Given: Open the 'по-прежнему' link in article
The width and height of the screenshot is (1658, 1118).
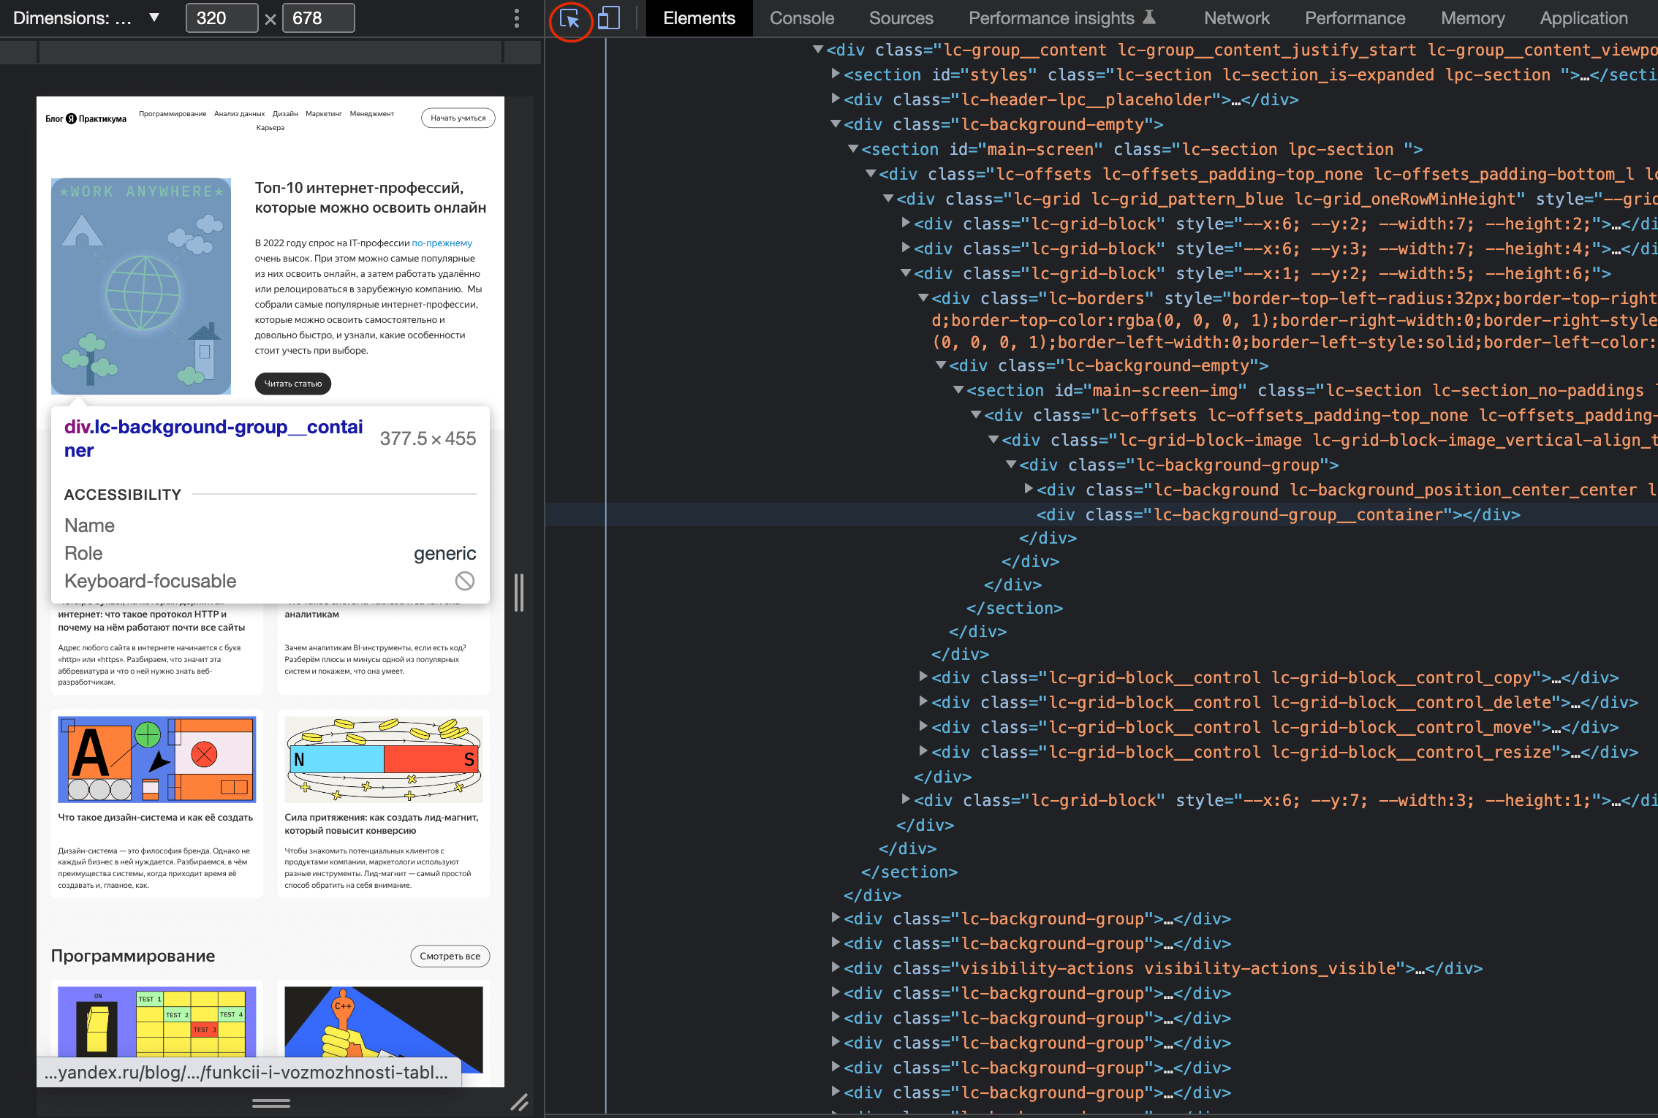Looking at the screenshot, I should pyautogui.click(x=442, y=243).
